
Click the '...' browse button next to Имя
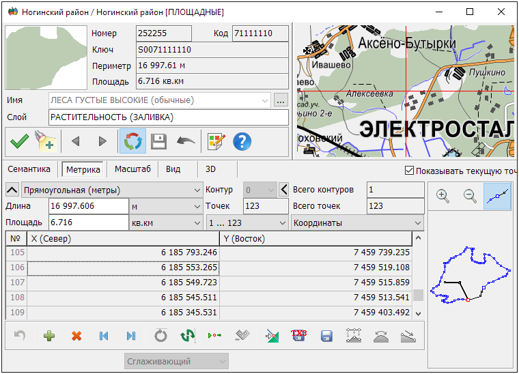[x=281, y=100]
